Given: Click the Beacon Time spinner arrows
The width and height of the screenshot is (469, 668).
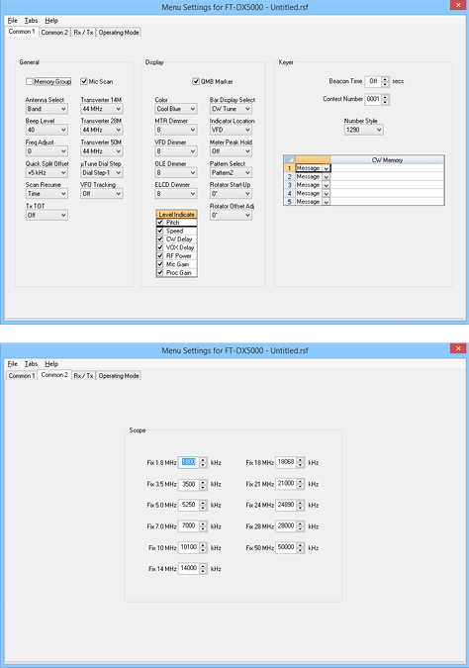Looking at the screenshot, I should pos(385,81).
